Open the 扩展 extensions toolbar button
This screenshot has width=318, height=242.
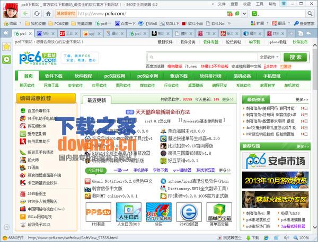259,24
